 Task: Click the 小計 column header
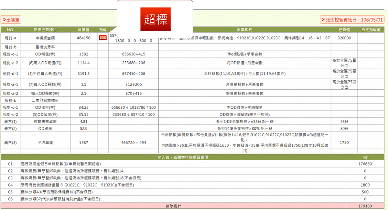[365, 157]
